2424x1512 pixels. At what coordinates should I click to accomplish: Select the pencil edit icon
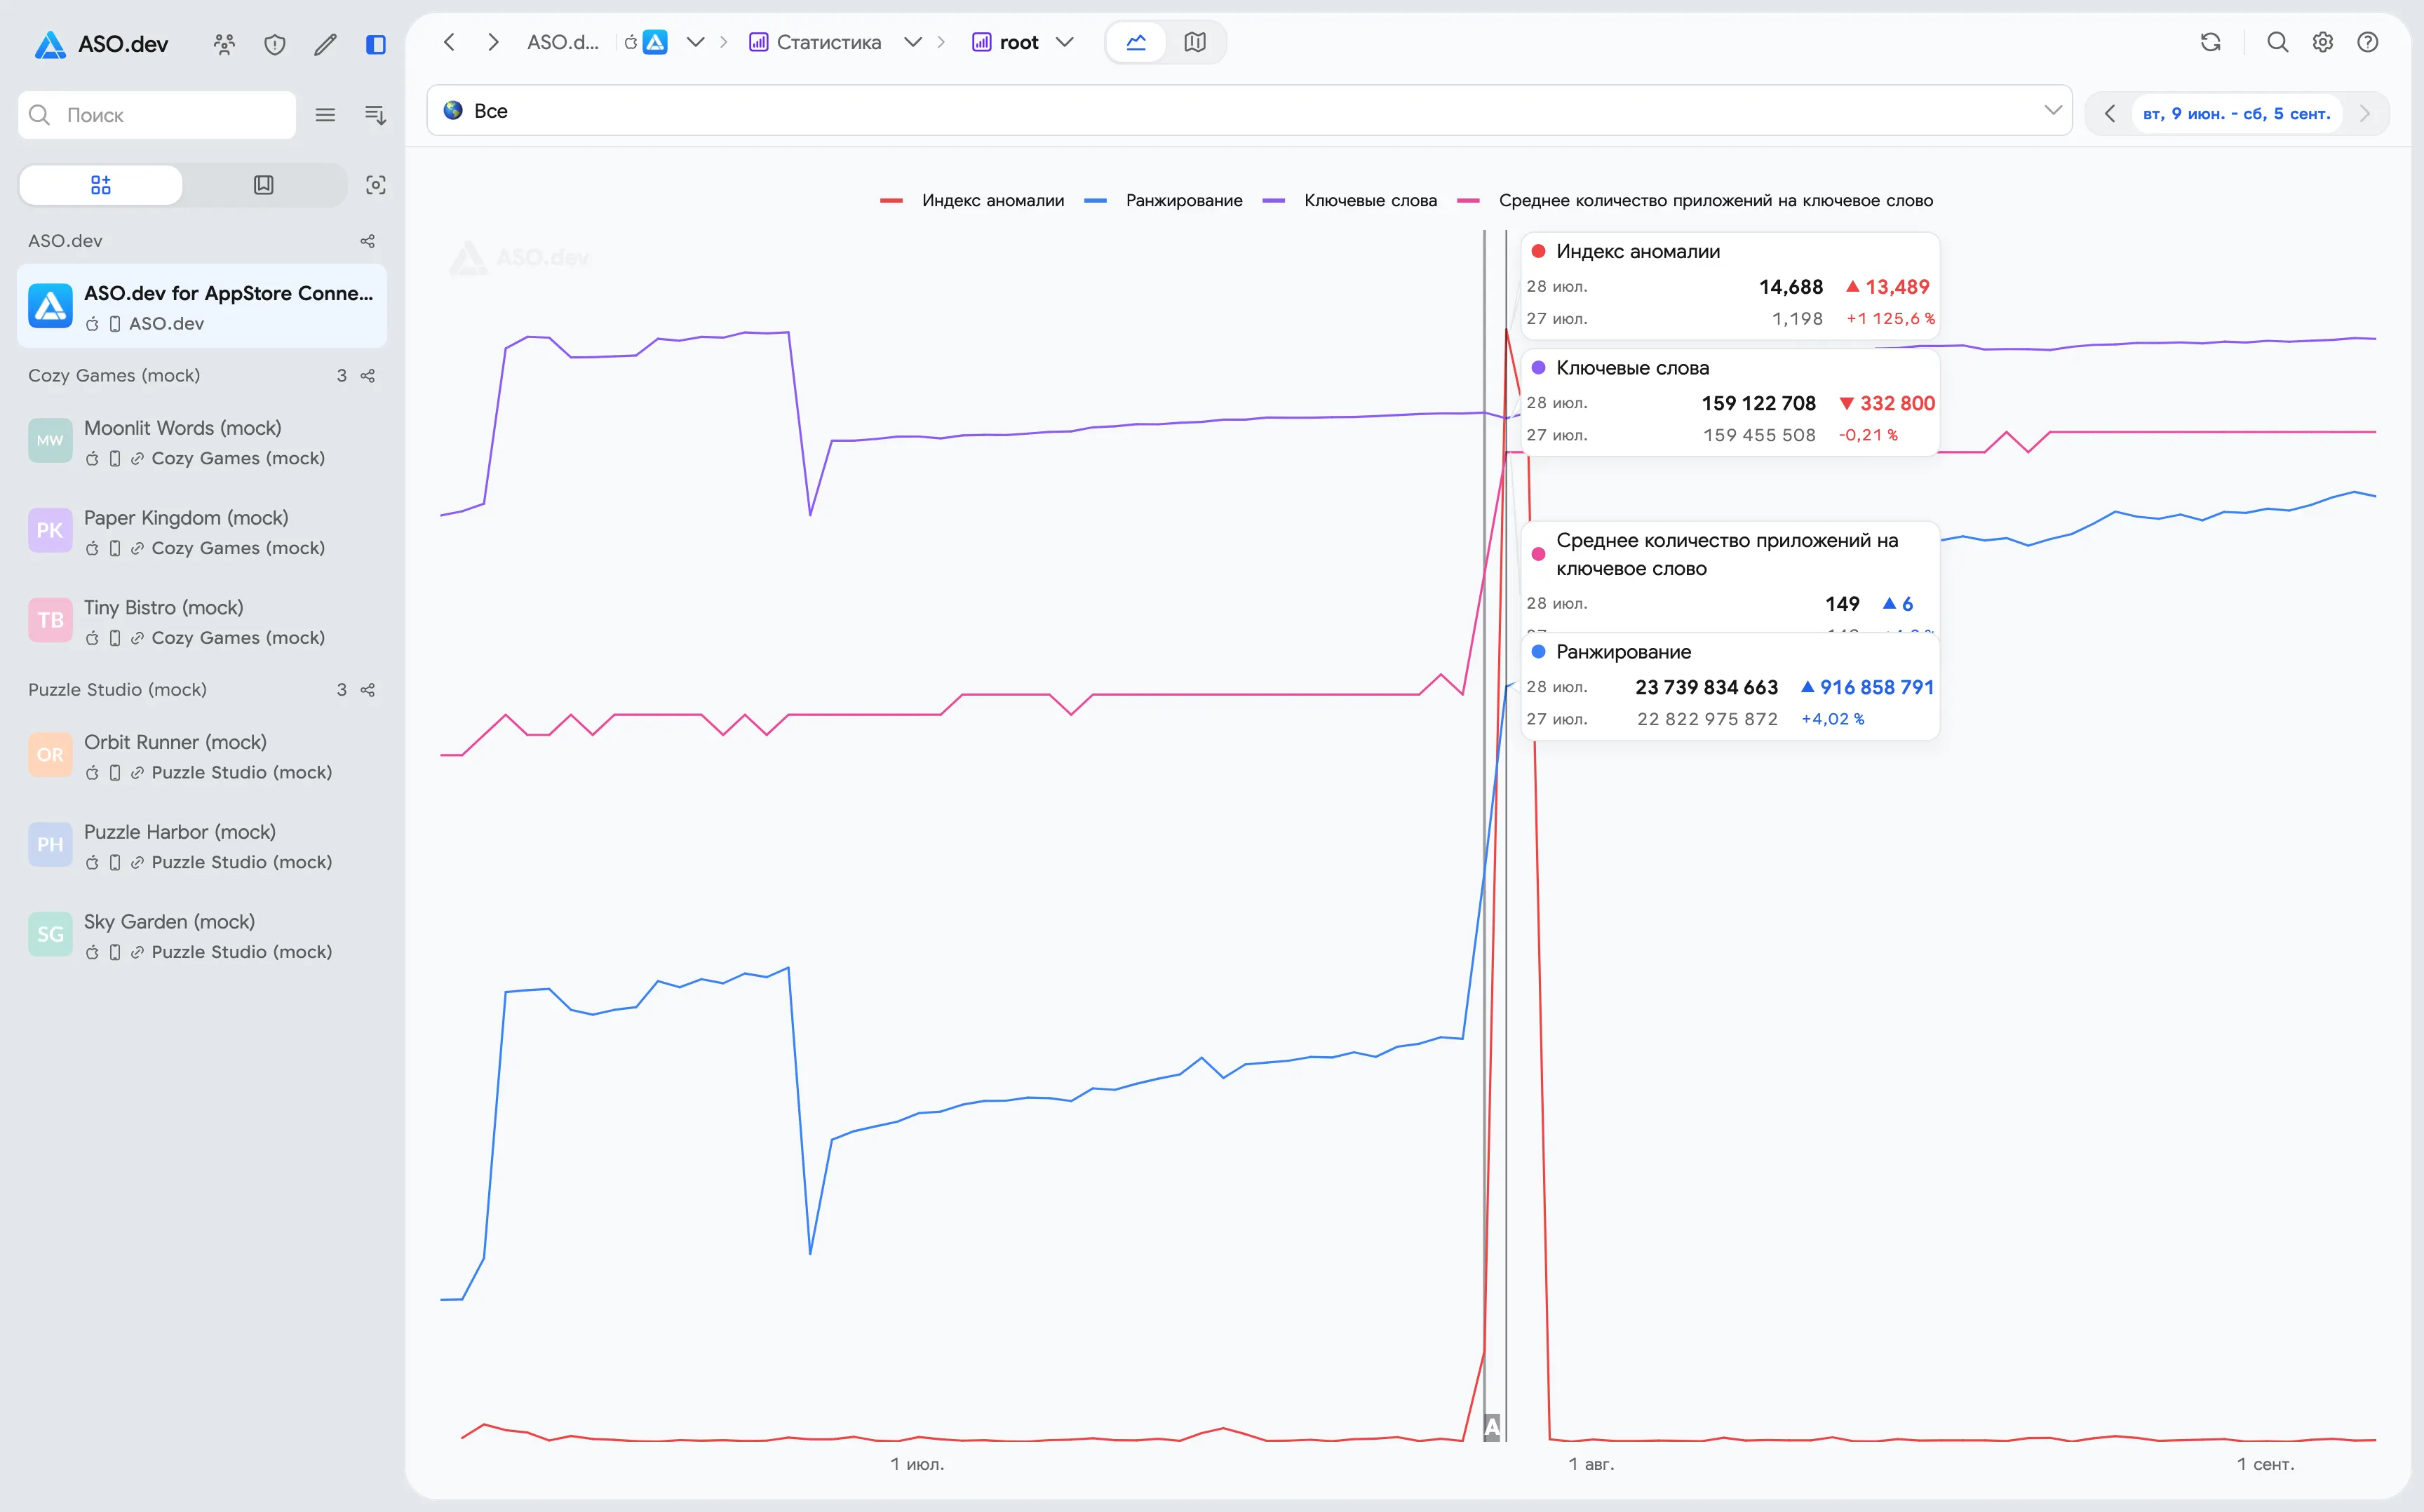coord(325,44)
